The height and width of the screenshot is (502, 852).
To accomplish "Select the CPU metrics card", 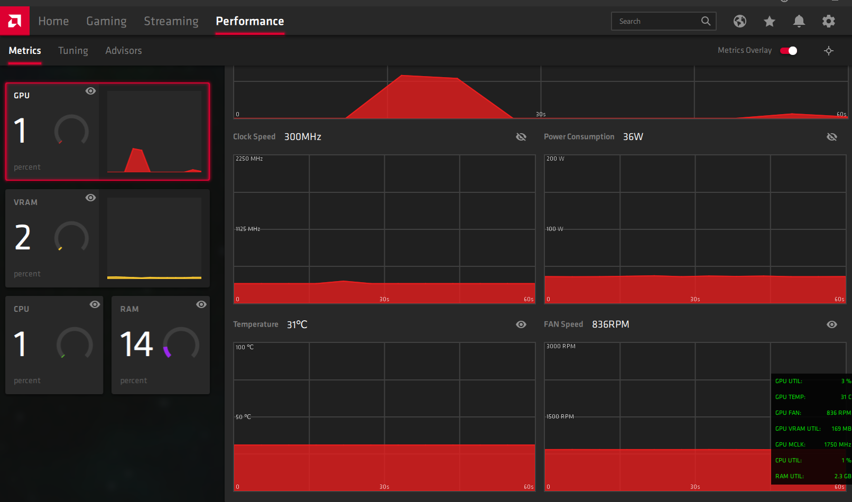I will click(54, 345).
